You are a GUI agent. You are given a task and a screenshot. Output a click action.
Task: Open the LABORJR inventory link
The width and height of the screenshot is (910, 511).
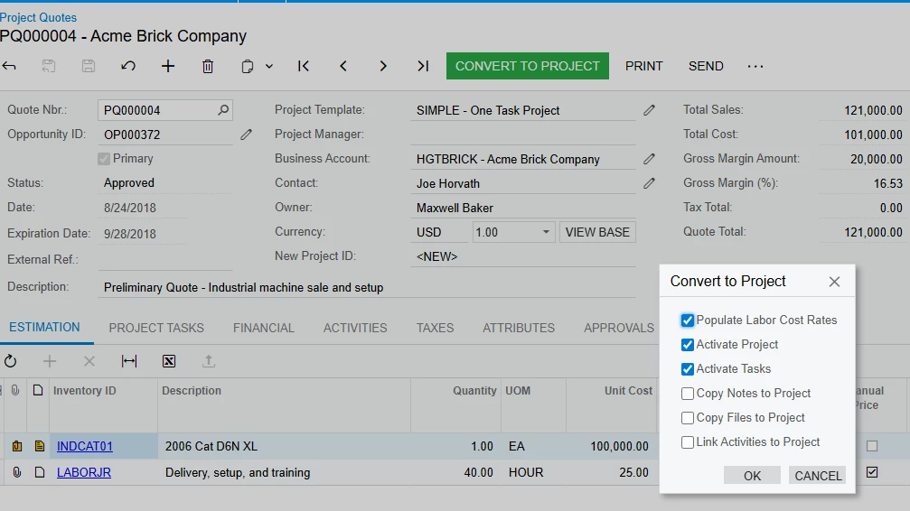point(83,472)
